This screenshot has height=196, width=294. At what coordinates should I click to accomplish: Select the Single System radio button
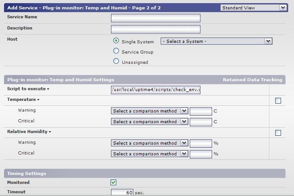click(x=116, y=41)
